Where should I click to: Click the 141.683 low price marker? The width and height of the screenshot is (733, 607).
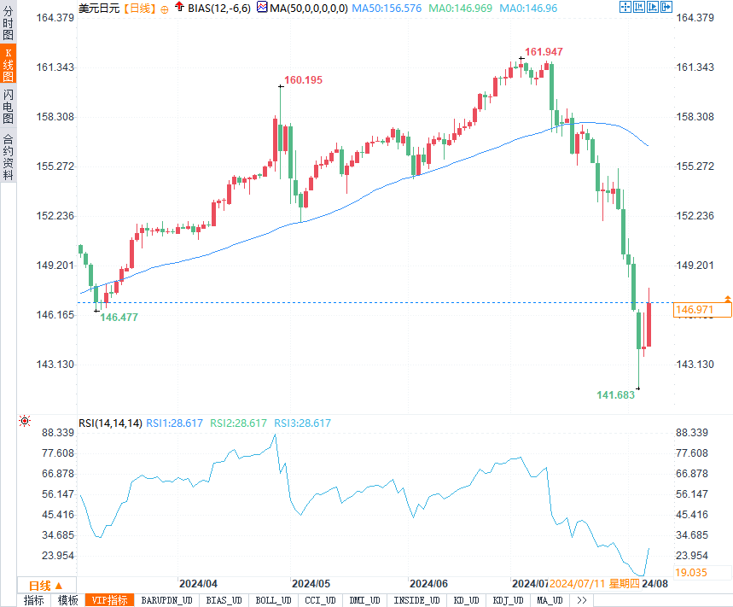[615, 394]
